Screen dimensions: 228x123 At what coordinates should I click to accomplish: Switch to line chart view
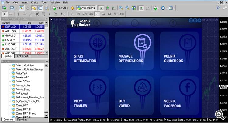114,8
